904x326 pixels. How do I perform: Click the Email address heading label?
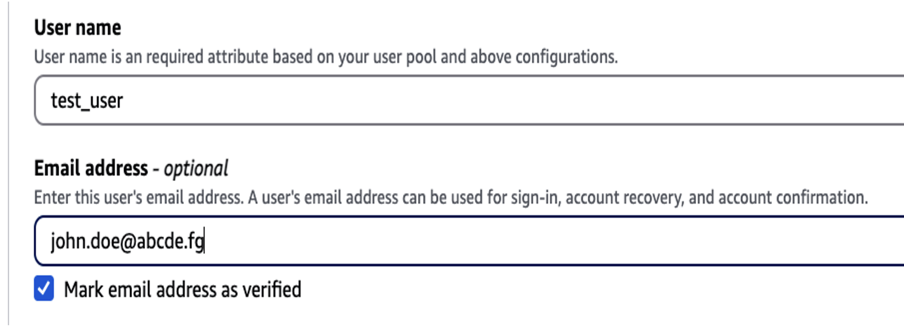pos(91,168)
